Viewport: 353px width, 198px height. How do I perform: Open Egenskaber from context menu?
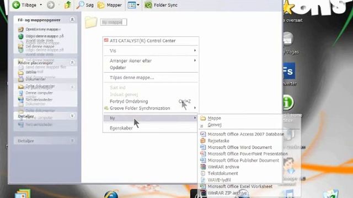[x=151, y=128]
